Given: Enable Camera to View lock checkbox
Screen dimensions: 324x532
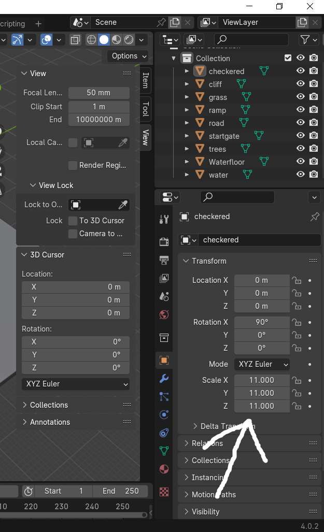Looking at the screenshot, I should point(73,234).
